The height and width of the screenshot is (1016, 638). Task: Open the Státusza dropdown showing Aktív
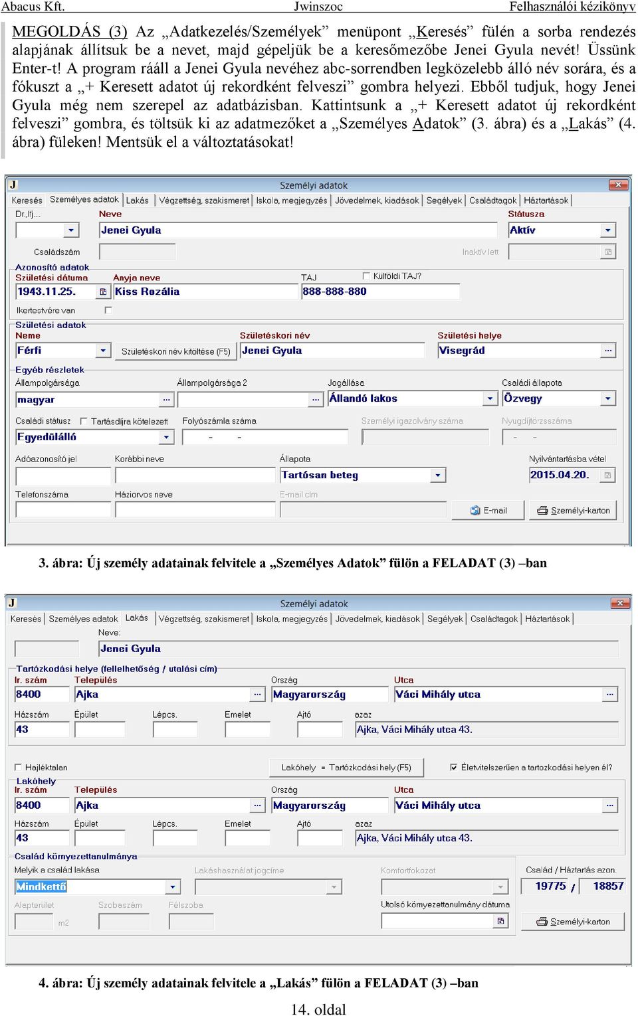[608, 230]
